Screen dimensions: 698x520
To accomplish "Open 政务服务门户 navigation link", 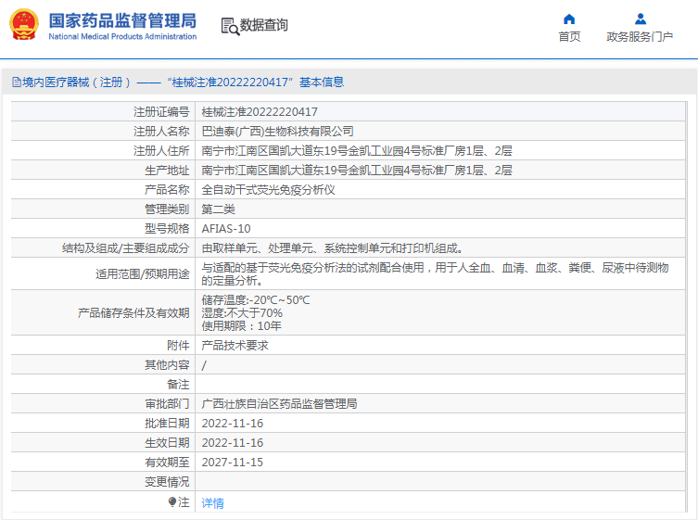I will pyautogui.click(x=640, y=36).
